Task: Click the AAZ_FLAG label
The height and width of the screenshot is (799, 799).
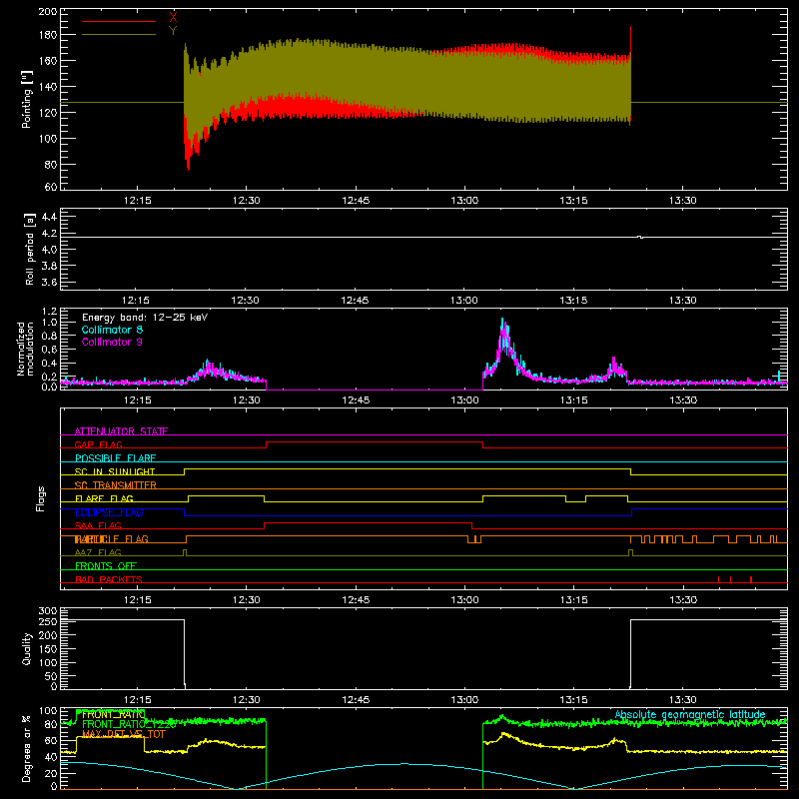Action: 98,552
